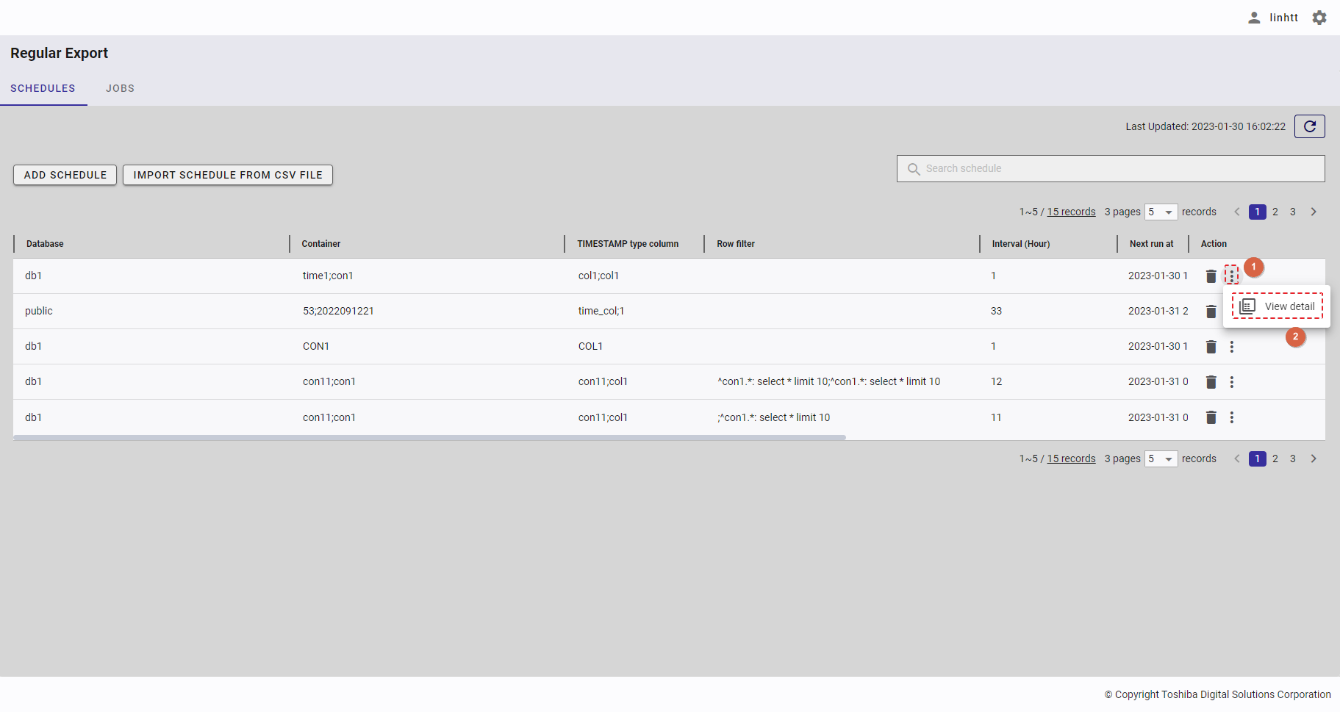Screen dimensions: 1340x712
Task: Expand bottom records-per-page dropdown
Action: click(x=1161, y=459)
